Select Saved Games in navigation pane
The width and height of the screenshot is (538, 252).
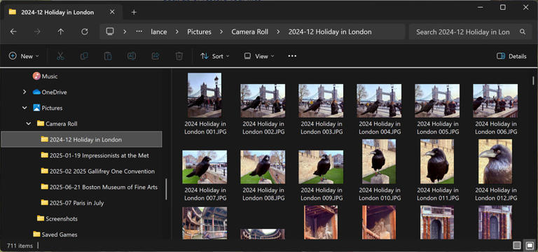[x=55, y=234]
